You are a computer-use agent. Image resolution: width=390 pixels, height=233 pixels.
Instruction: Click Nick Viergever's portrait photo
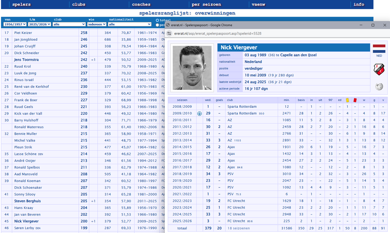(192, 68)
